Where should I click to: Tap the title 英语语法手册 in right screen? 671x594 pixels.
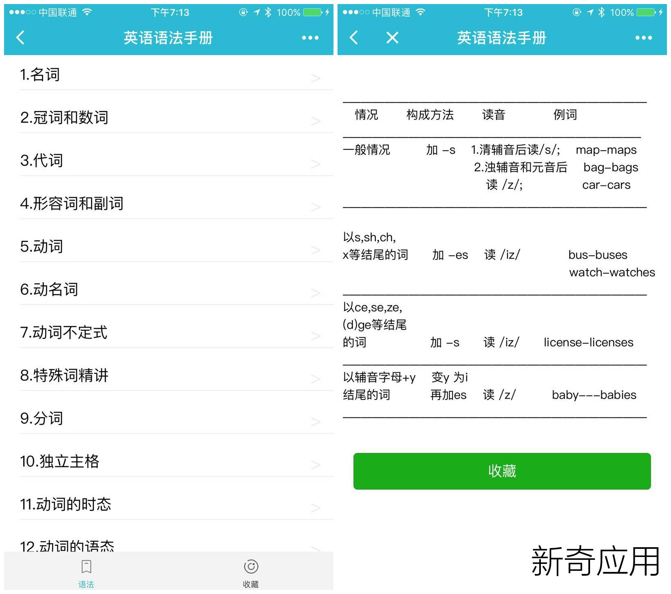pyautogui.click(x=502, y=38)
